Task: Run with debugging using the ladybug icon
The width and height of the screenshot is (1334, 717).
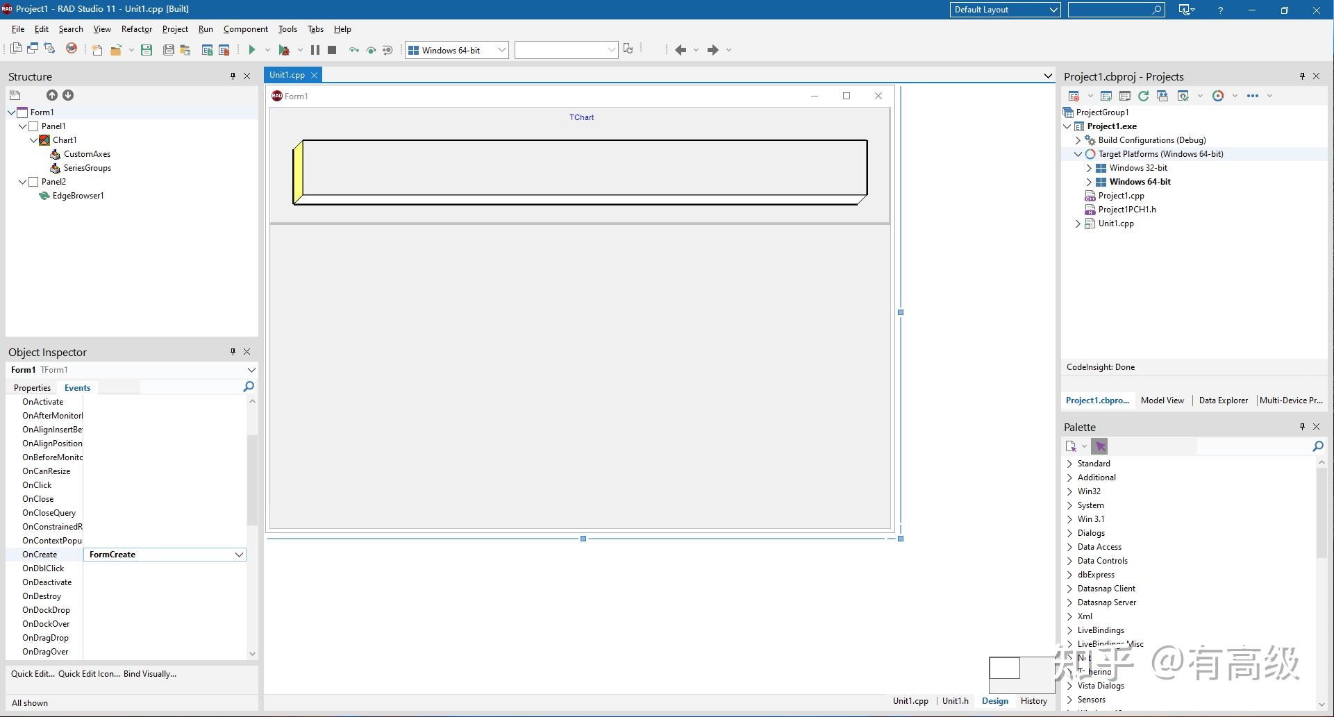Action: coord(285,49)
